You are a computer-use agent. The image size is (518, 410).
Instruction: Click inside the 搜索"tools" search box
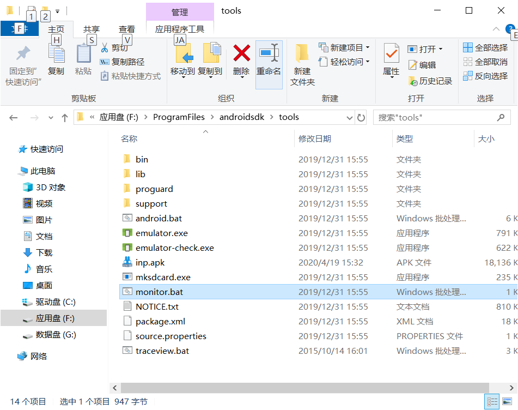(x=430, y=117)
